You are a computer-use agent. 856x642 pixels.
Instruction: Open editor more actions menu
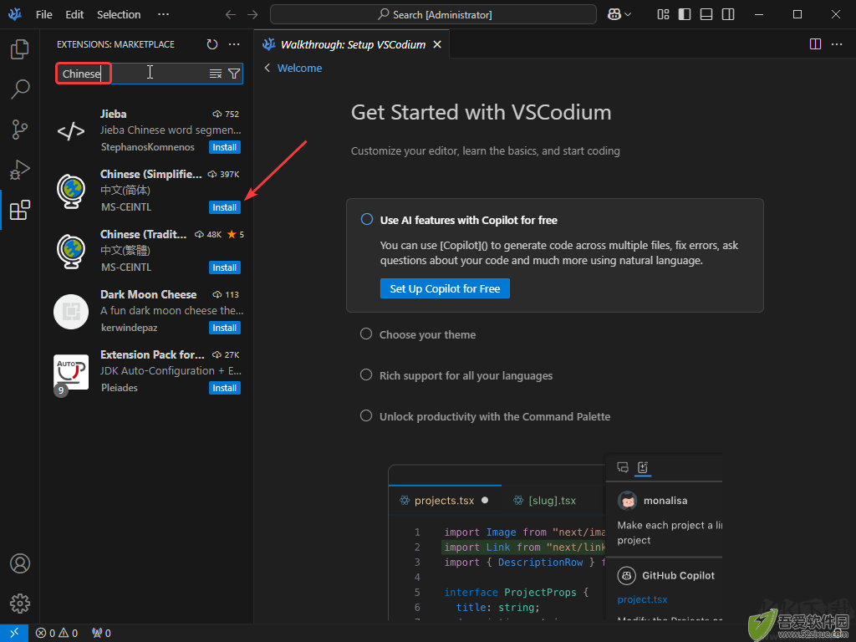click(837, 44)
